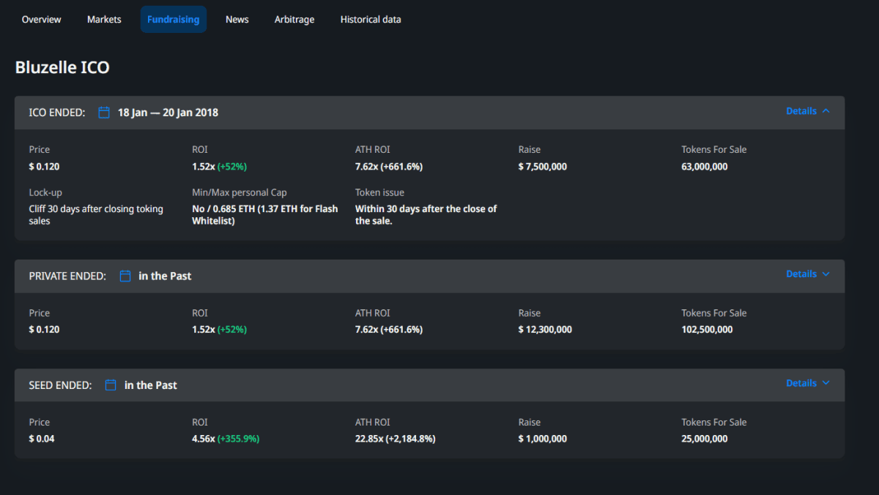The image size is (879, 495).
Task: Click 'in the Past' in SEED ENDED header
Action: (x=151, y=385)
